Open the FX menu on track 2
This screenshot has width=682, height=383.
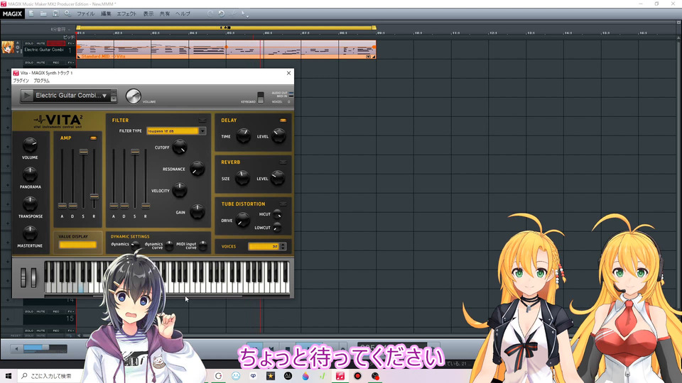[70, 62]
